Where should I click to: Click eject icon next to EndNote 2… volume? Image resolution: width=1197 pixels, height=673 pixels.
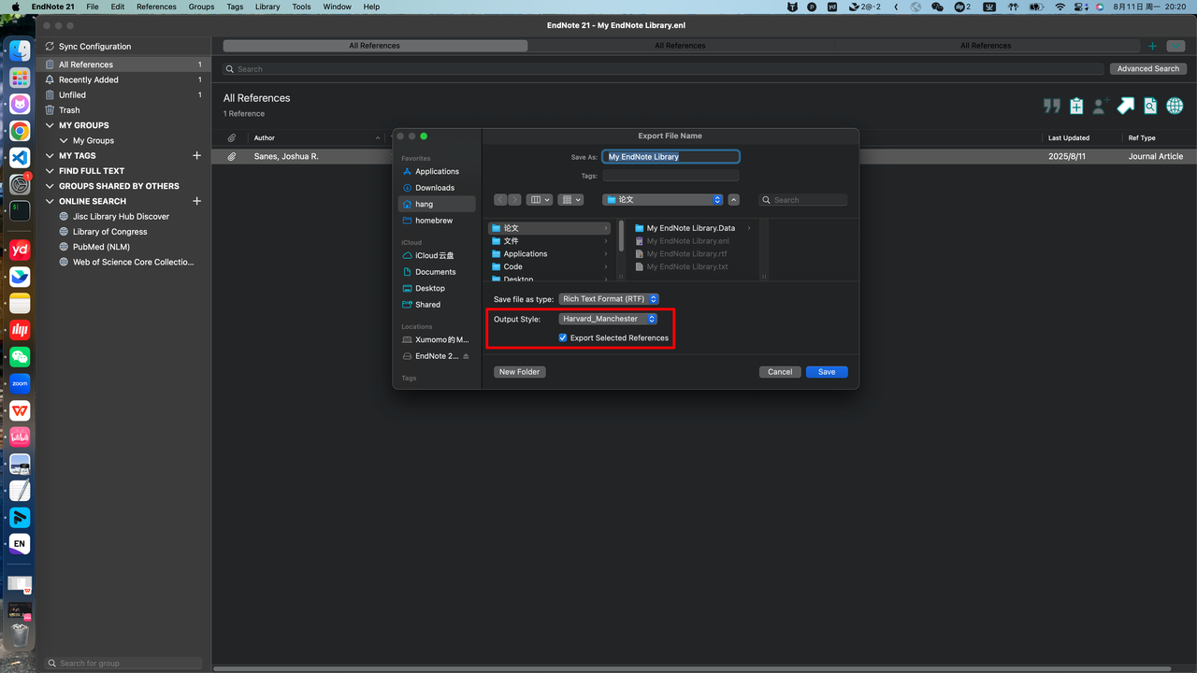click(x=467, y=356)
